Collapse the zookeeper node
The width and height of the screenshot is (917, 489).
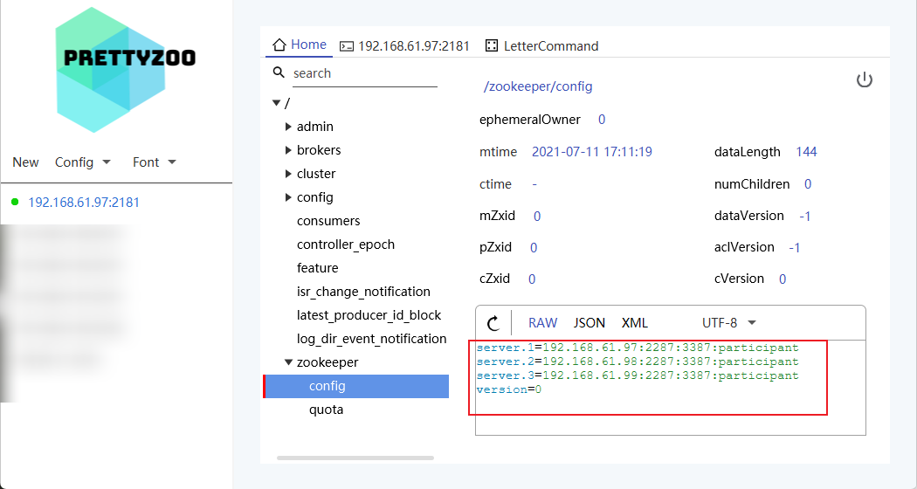coord(288,362)
